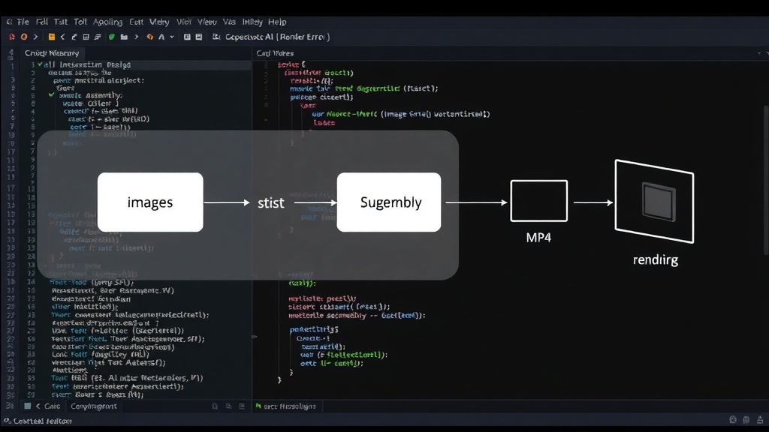769x432 pixels.
Task: Open the Vievo menu
Action: [x=207, y=22]
